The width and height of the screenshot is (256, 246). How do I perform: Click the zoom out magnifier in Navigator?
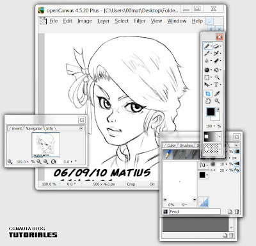[x=39, y=161]
